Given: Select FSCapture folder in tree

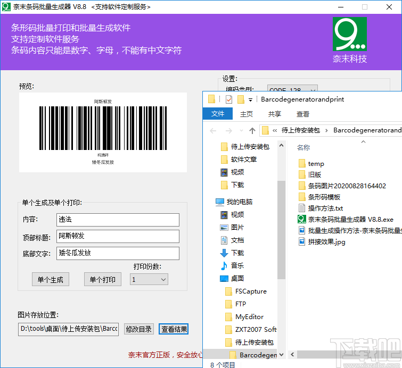Looking at the screenshot, I should pos(246,291).
